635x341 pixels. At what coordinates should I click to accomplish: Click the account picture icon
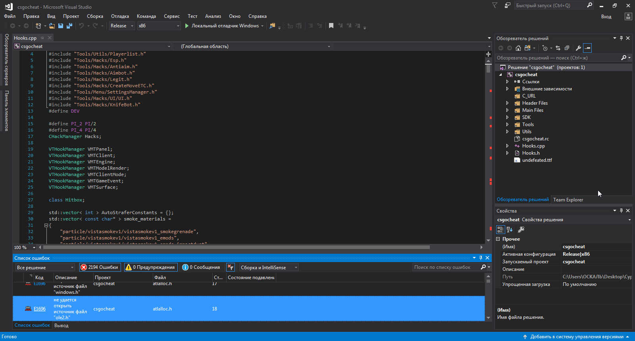[628, 16]
